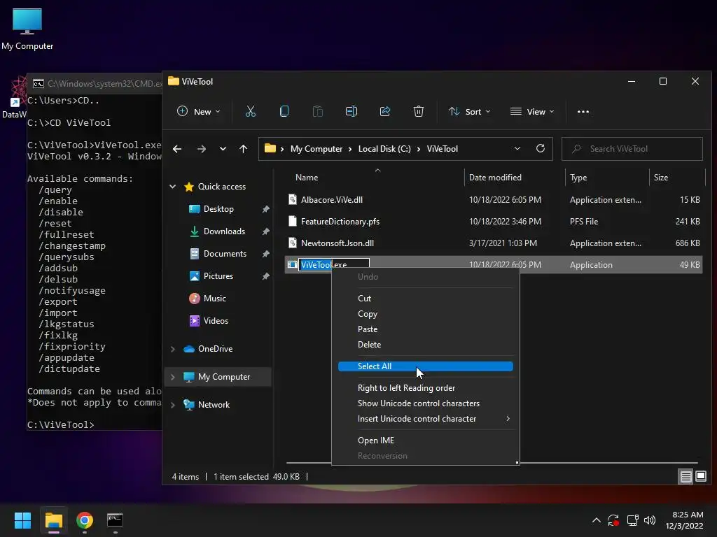This screenshot has width=717, height=537.
Task: Launch Chrome from the taskbar
Action: [85, 520]
